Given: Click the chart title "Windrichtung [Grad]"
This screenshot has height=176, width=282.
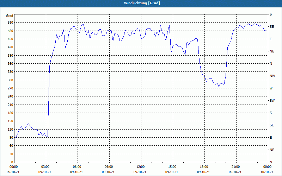Looking at the screenshot, I should (142, 3).
